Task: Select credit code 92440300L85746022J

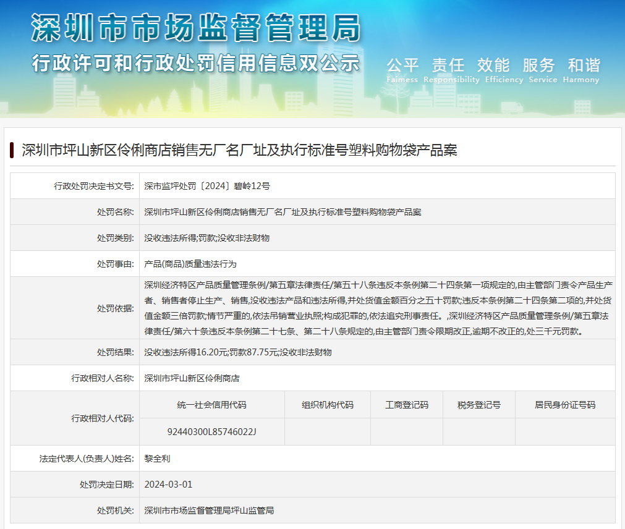Action: coord(211,432)
